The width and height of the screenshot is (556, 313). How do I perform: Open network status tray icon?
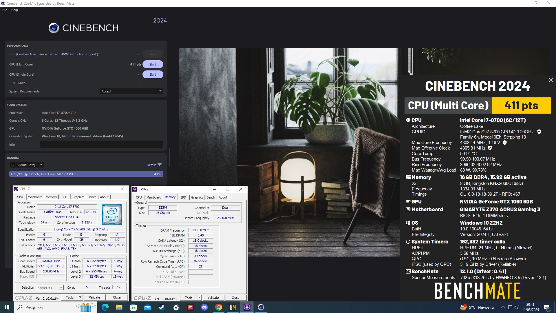[510, 307]
